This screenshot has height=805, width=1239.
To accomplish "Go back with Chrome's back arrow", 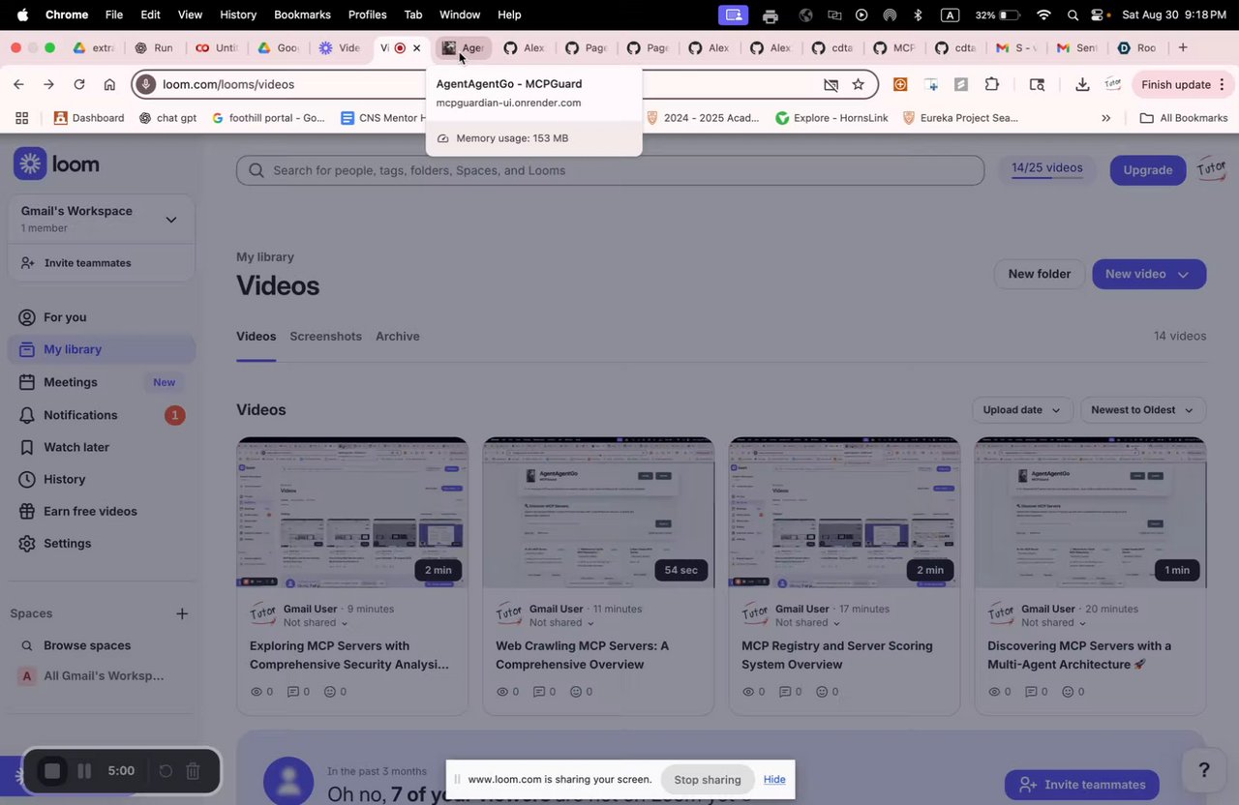I will coord(18,85).
